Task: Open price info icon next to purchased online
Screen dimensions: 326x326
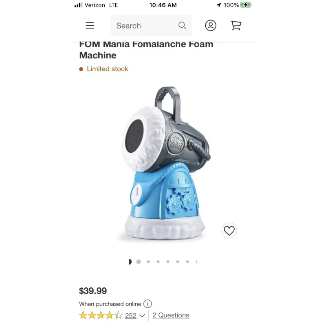Action: tap(148, 304)
